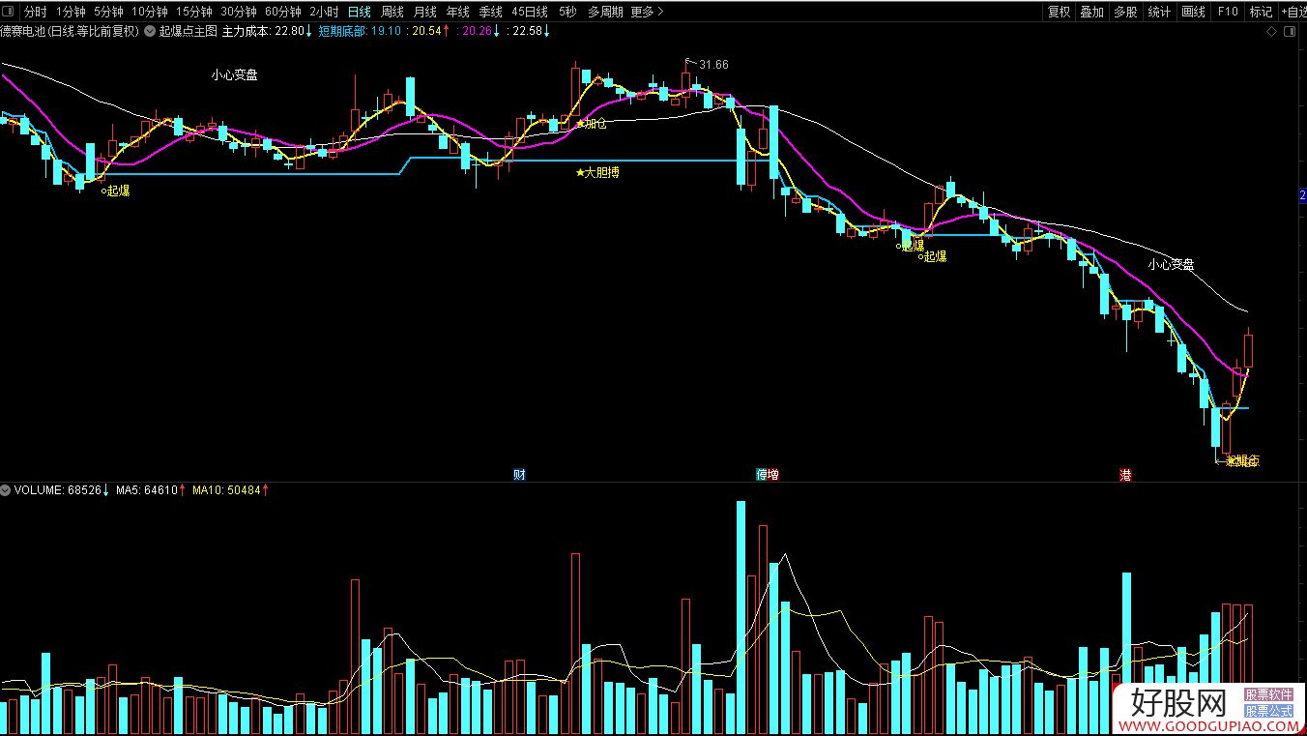Image resolution: width=1307 pixels, height=736 pixels.
Task: Toggle the left sidebar panel icon
Action: tap(8, 12)
